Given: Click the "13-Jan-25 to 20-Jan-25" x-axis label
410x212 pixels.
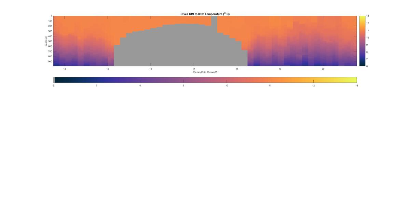Looking at the screenshot, I should click(x=205, y=72).
